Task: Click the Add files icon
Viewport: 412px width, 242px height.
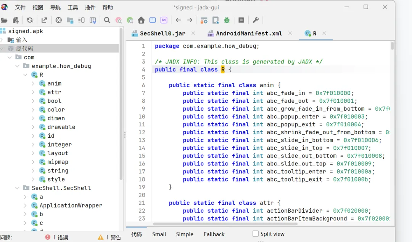Action: coord(16,20)
